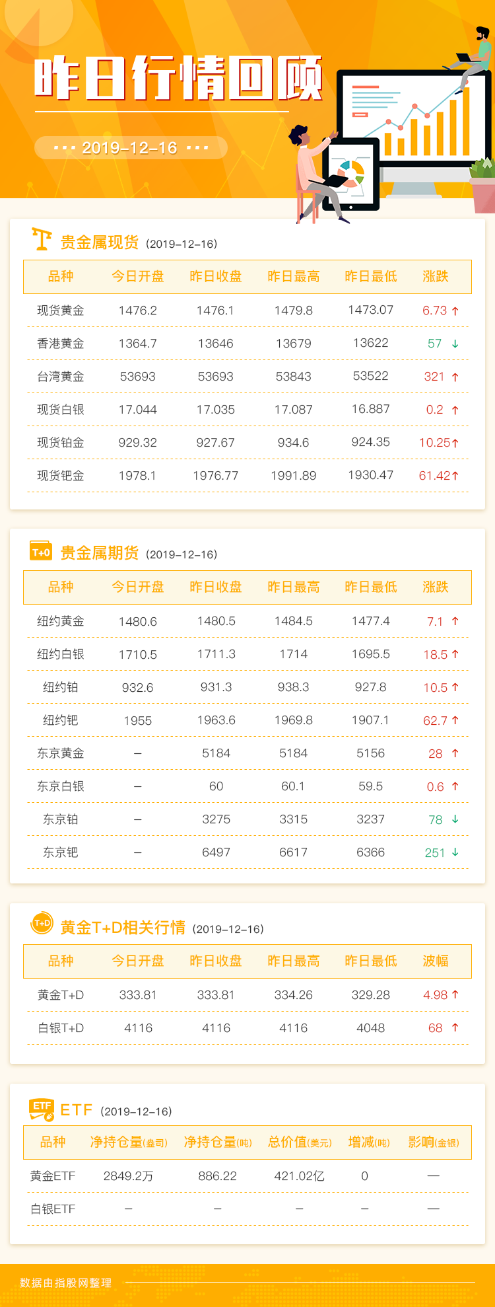This screenshot has height=1307, width=495.
Task: Click the green down arrow in 香港黄金 row
Action: pos(455,344)
